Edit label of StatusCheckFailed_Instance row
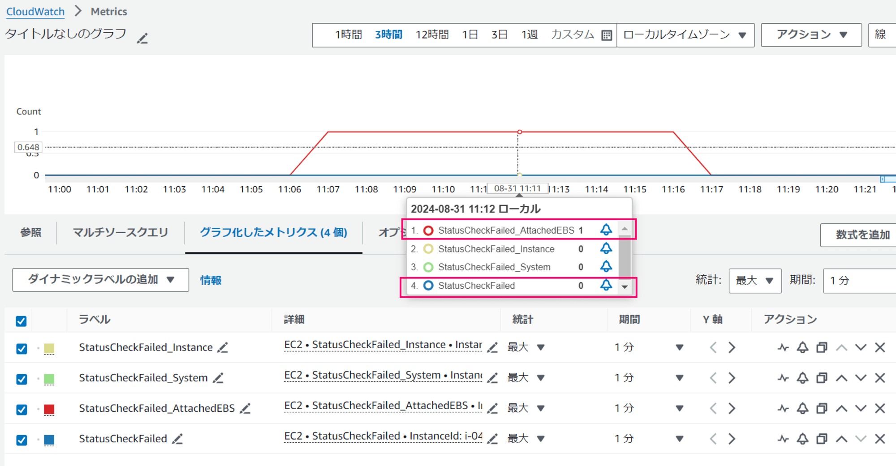 pyautogui.click(x=223, y=347)
